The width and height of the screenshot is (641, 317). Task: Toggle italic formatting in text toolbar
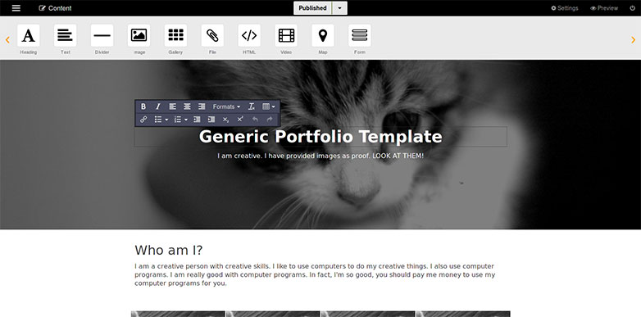coord(158,106)
